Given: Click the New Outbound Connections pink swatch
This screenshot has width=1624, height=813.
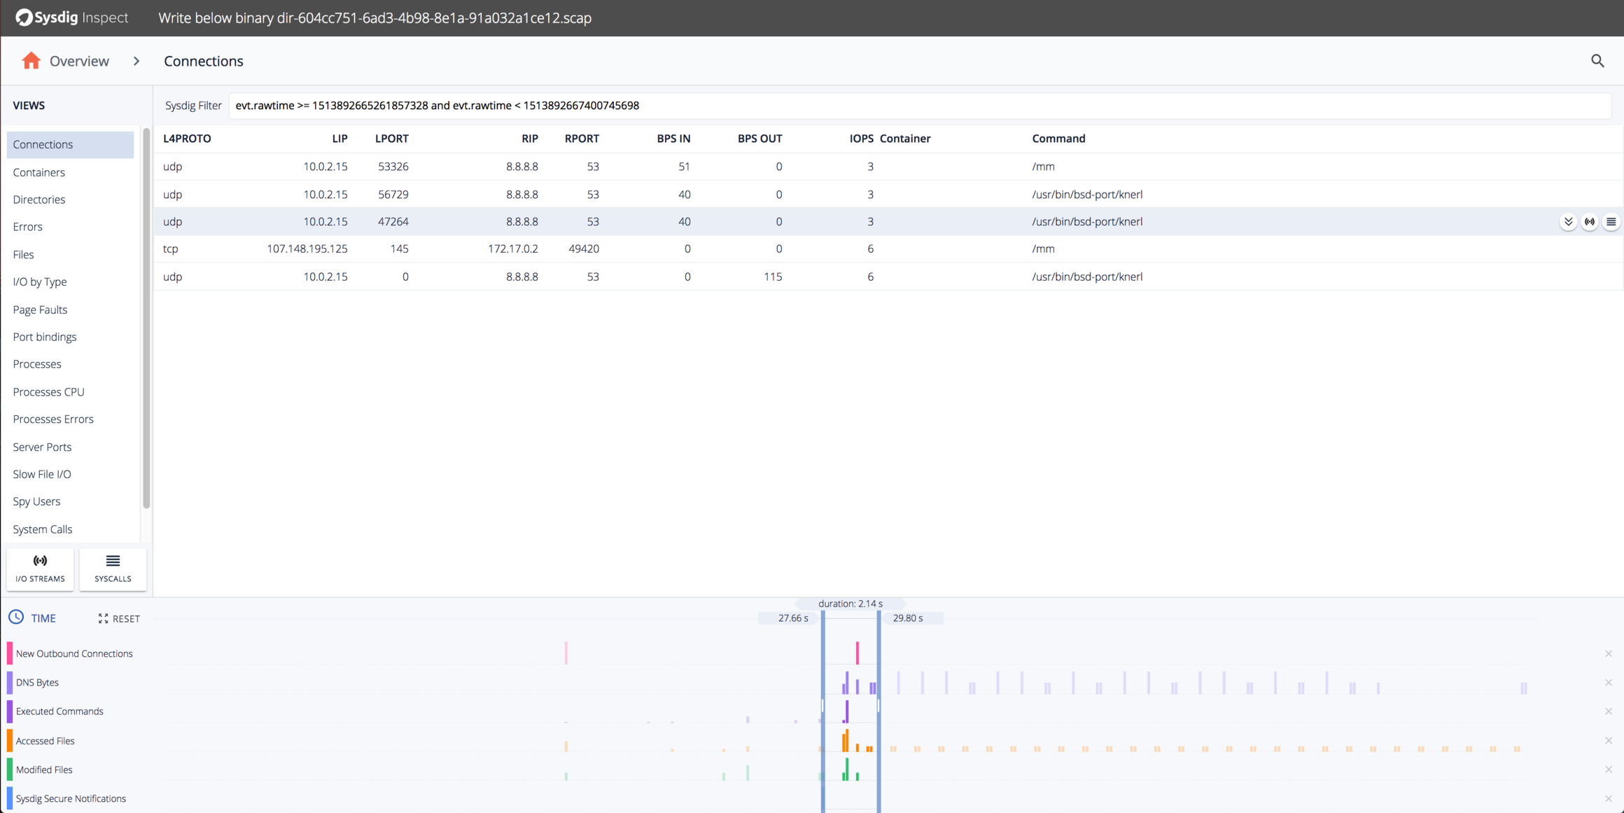Looking at the screenshot, I should pos(10,653).
